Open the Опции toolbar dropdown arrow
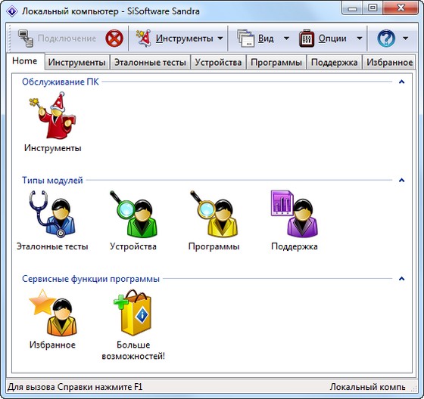The image size is (424, 399). pyautogui.click(x=360, y=39)
